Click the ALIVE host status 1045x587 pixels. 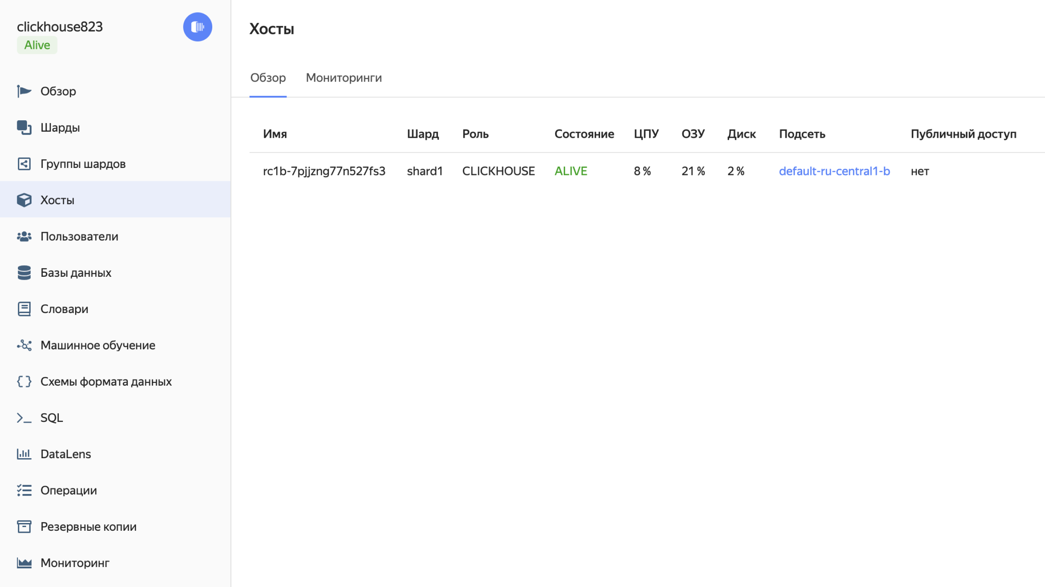(x=571, y=171)
